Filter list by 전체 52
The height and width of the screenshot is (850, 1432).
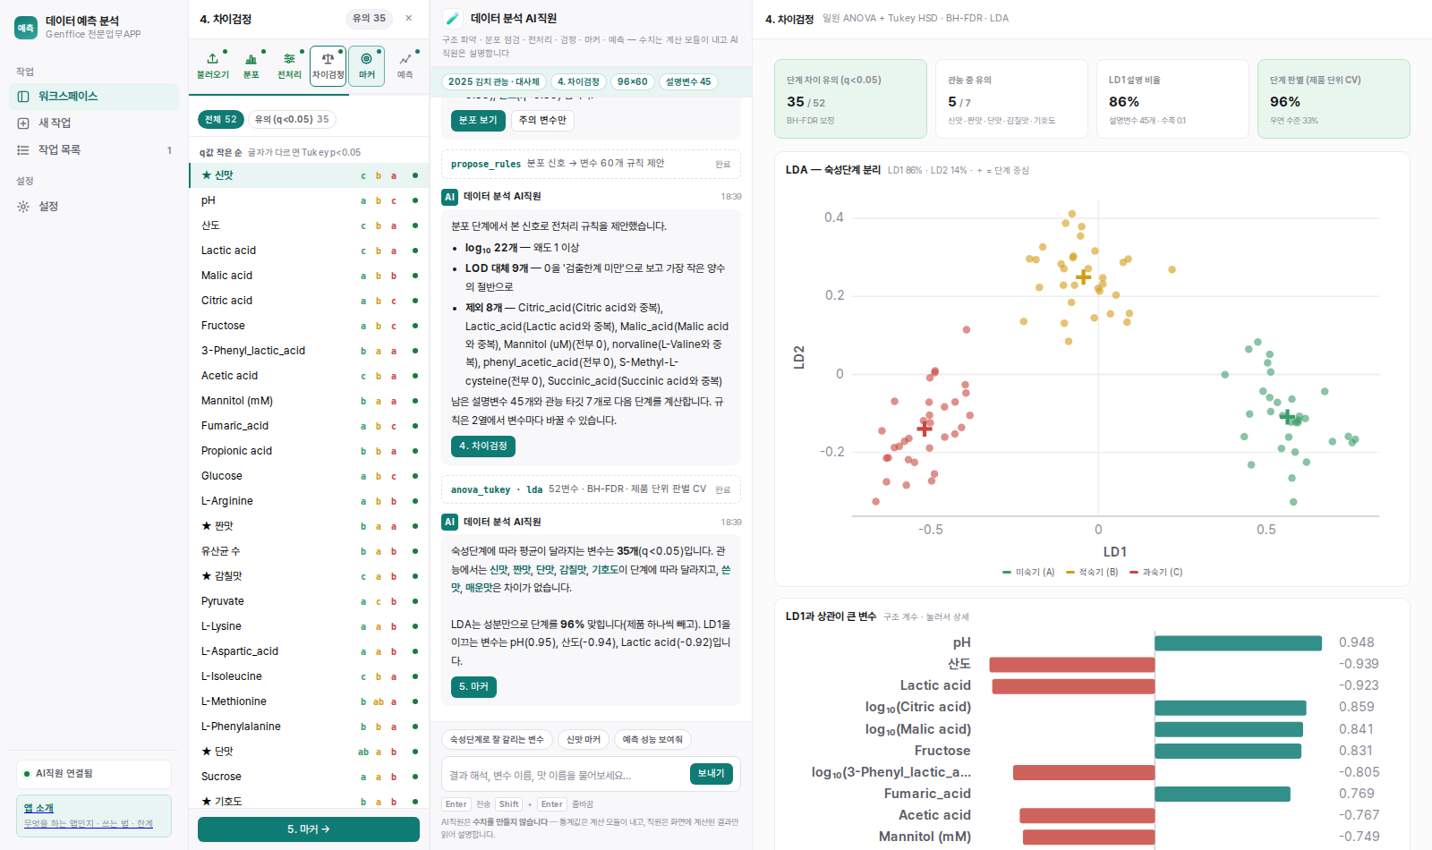coord(221,119)
